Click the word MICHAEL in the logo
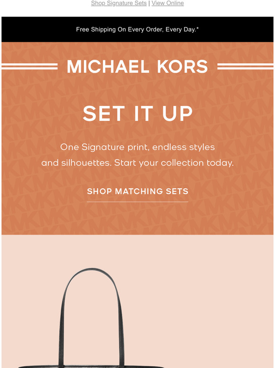The height and width of the screenshot is (368, 275). click(x=108, y=67)
